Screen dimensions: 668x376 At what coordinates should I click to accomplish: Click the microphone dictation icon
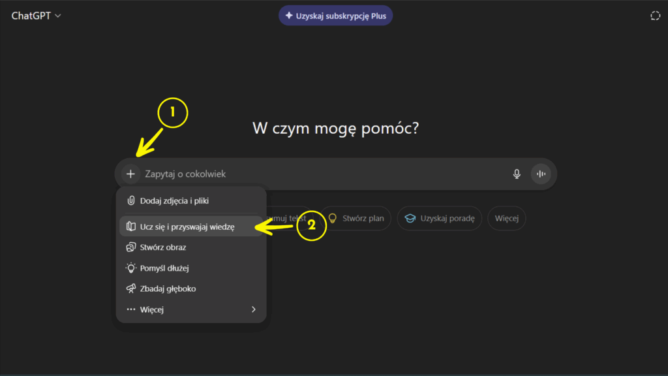(517, 174)
